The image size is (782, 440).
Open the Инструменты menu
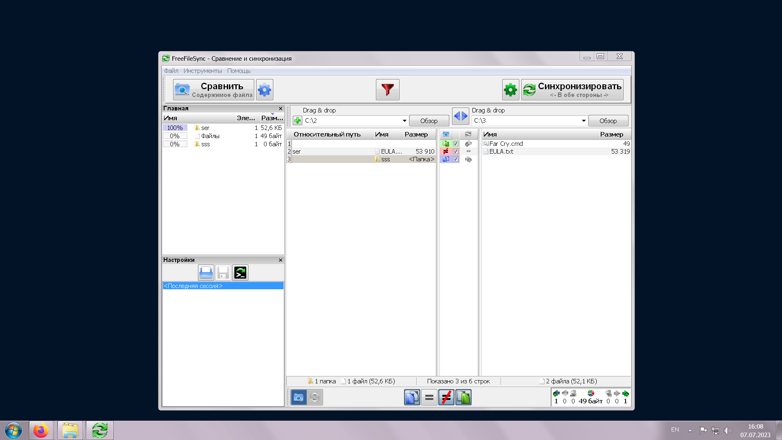pos(202,71)
